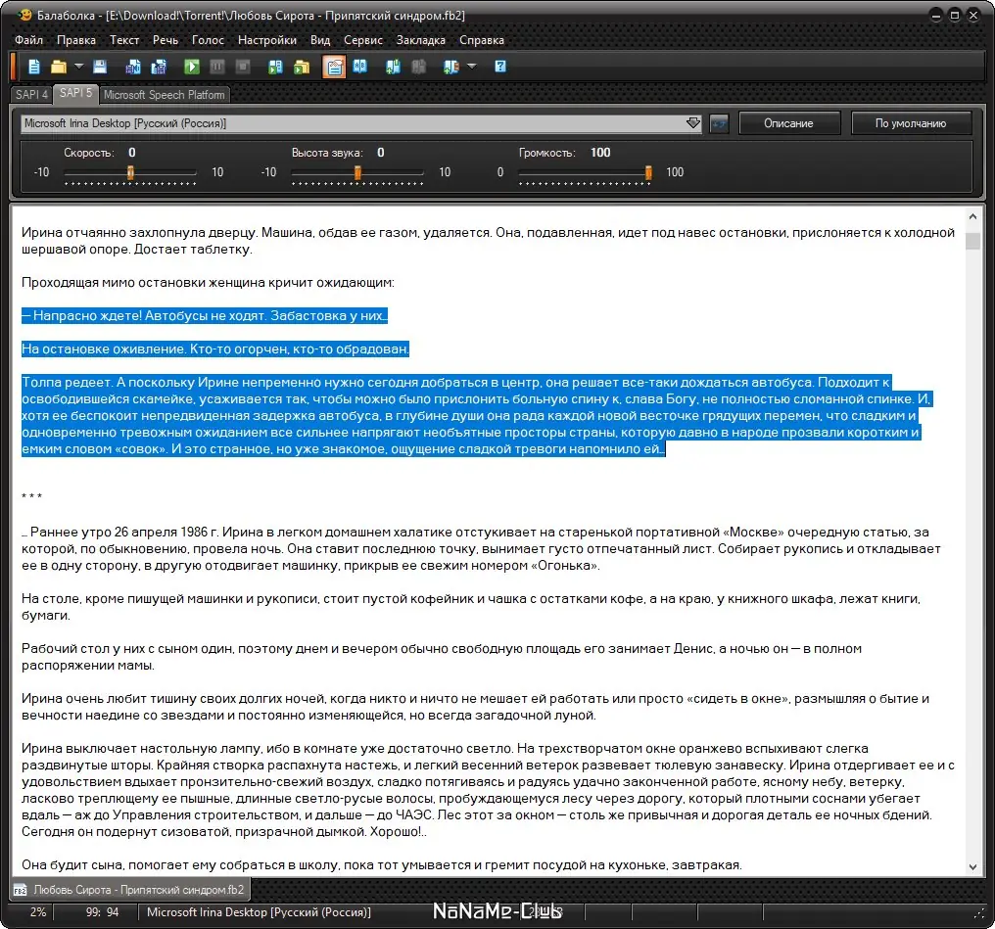Click the toolbar grip handle at left

point(14,67)
